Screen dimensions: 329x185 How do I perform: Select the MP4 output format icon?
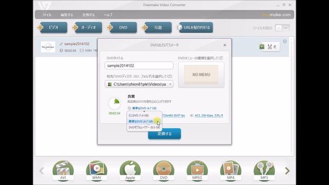pyautogui.click(x=231, y=171)
